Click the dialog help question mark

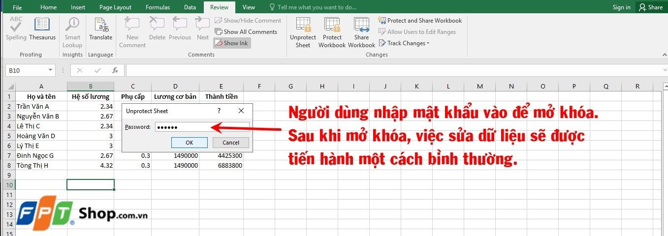pyautogui.click(x=219, y=111)
